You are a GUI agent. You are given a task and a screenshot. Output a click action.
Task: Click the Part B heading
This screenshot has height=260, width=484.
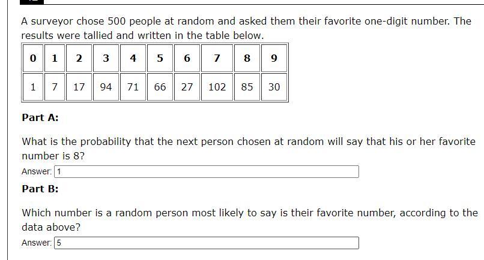(40, 189)
